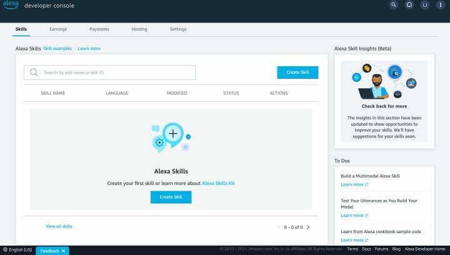Open Learn more under Test Your Utterances
This screenshot has width=450, height=255.
point(354,216)
